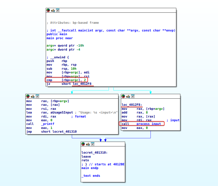Click the edit icon of the main proc node
This screenshot has height=186, width=218.
[x=53, y=10]
